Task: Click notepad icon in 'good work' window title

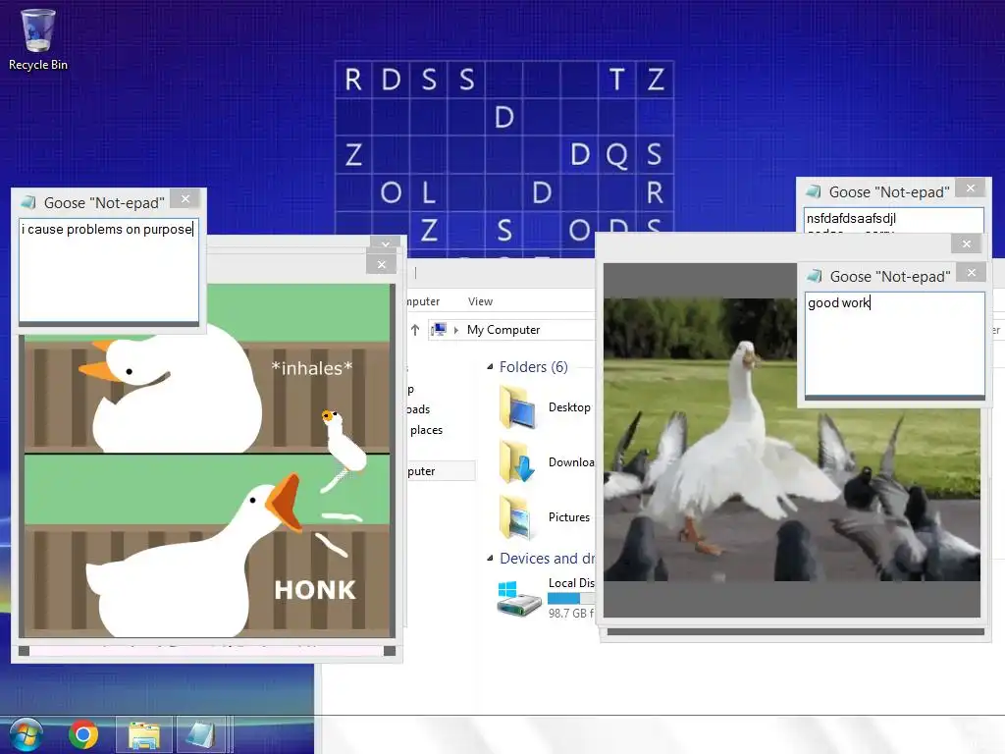Action: (x=814, y=276)
